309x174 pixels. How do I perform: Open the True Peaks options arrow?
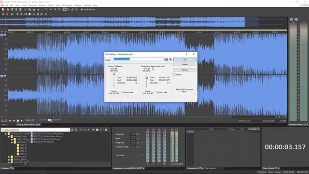coord(142,155)
